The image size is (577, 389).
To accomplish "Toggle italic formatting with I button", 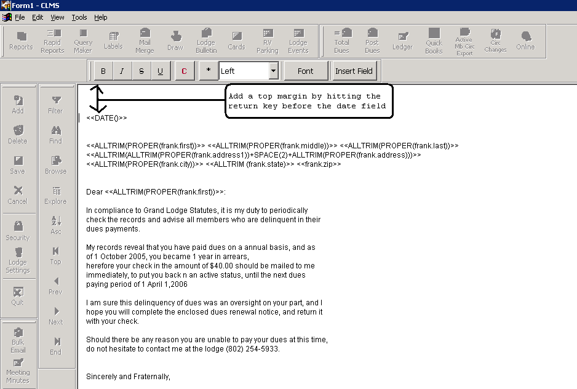I will coord(122,71).
